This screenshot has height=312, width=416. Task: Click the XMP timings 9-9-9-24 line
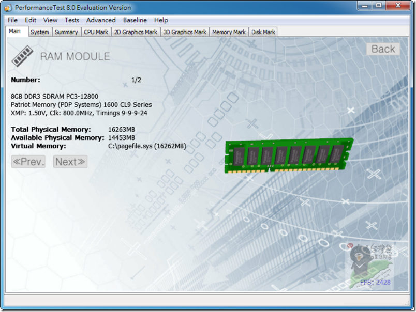coord(79,113)
